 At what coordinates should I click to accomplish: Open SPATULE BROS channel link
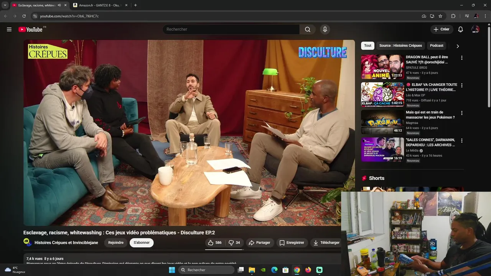coord(417,68)
